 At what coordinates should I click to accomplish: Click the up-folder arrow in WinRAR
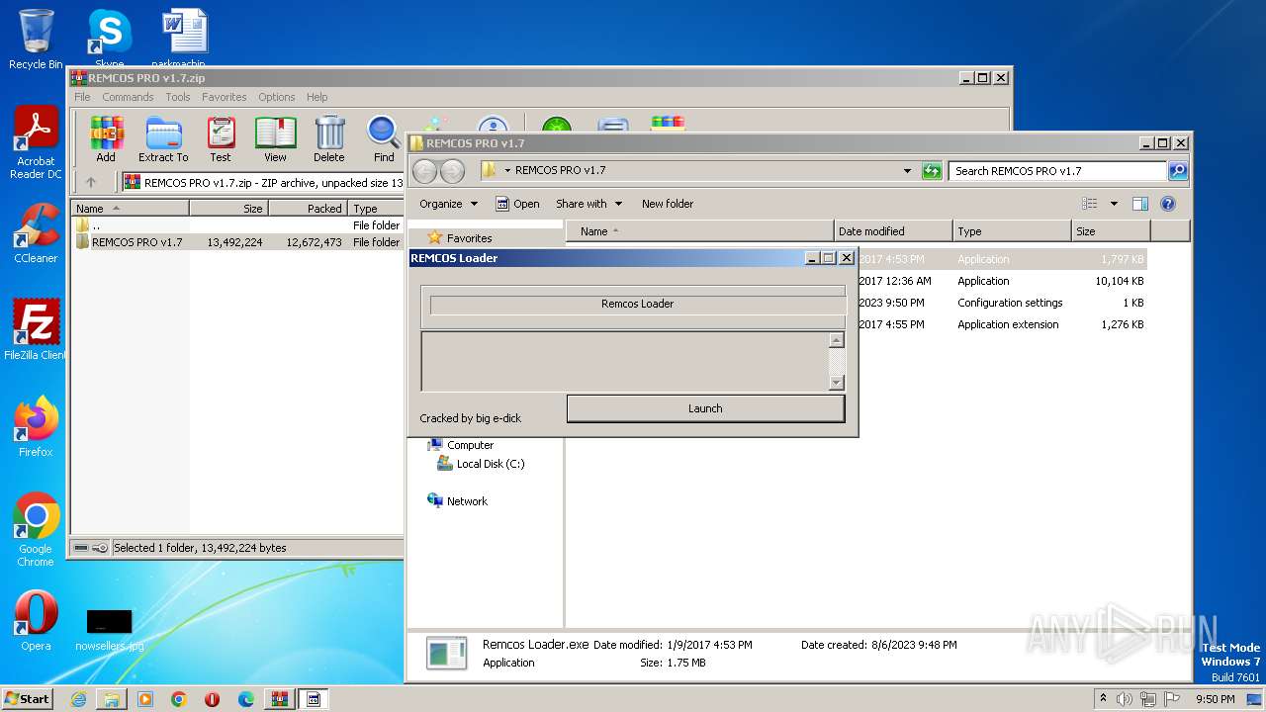click(x=91, y=182)
